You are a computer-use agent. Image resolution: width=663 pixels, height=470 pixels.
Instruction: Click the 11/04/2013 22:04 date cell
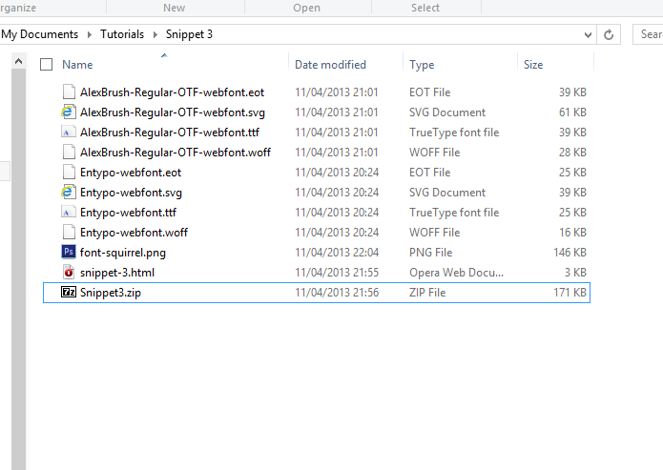[x=337, y=253]
